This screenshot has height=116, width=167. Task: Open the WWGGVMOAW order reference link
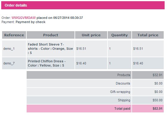coord(24,18)
